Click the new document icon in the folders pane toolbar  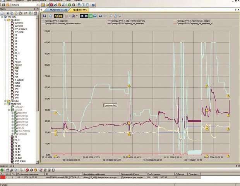2,13
